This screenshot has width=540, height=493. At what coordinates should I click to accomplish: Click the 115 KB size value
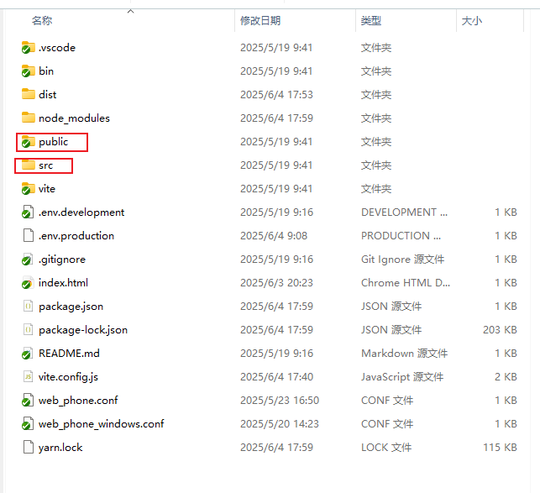pos(500,447)
